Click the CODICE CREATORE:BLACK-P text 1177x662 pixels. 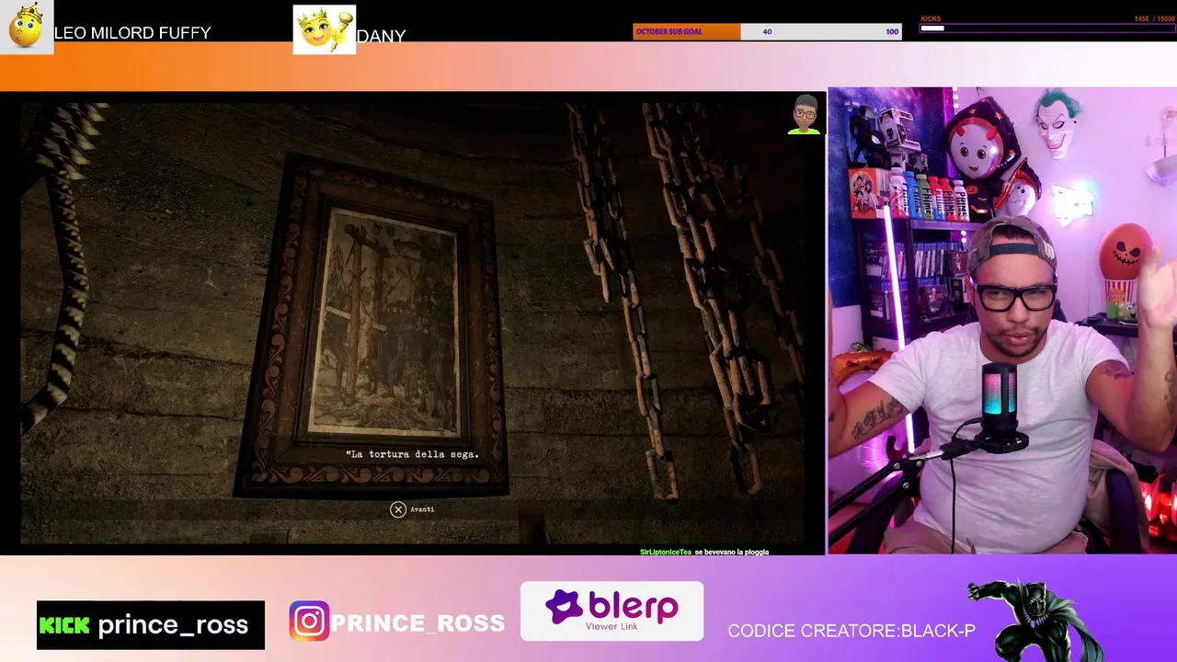coord(851,631)
